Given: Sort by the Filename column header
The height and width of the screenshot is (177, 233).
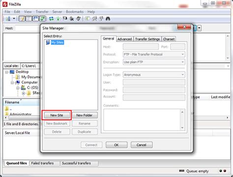Looking at the screenshot, I should pos(21,102).
